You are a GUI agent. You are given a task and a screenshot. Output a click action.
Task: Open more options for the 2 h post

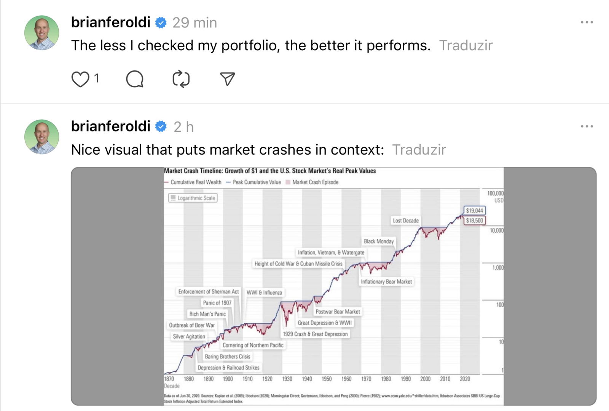point(587,126)
